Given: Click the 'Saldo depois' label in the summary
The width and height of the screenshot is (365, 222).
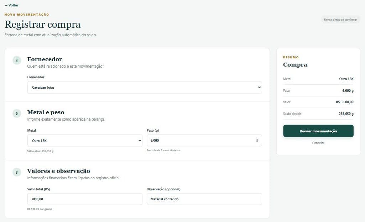Looking at the screenshot, I should 292,114.
